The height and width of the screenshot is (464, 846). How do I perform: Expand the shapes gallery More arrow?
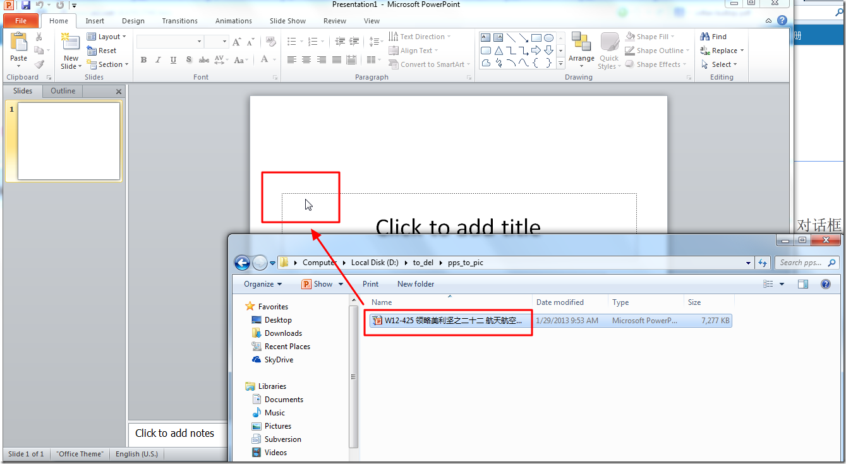click(x=560, y=63)
